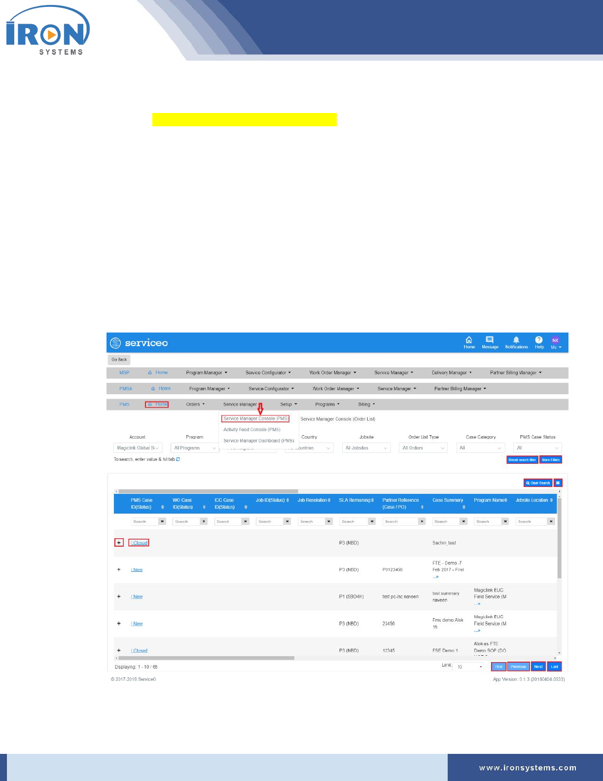
Task: Clear the PMS Case ID search box
Action: pos(162,521)
